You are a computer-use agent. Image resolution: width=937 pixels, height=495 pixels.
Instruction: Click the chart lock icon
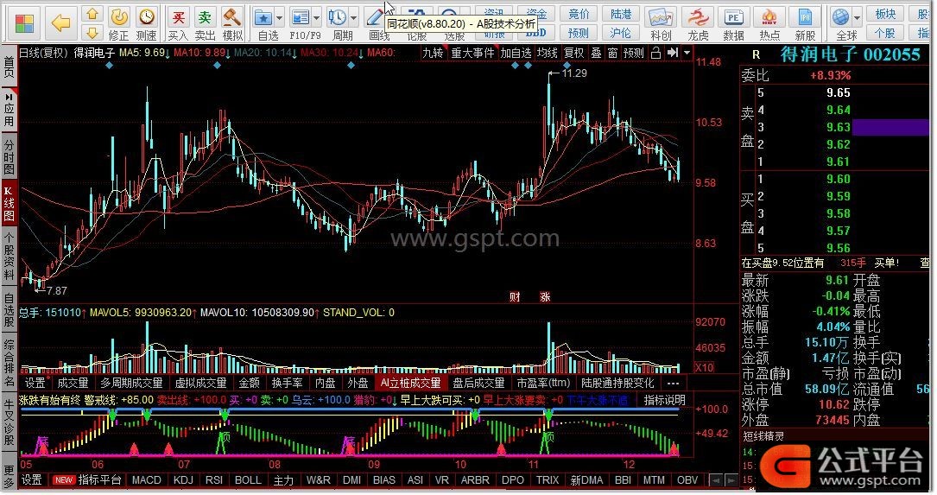tap(655, 54)
